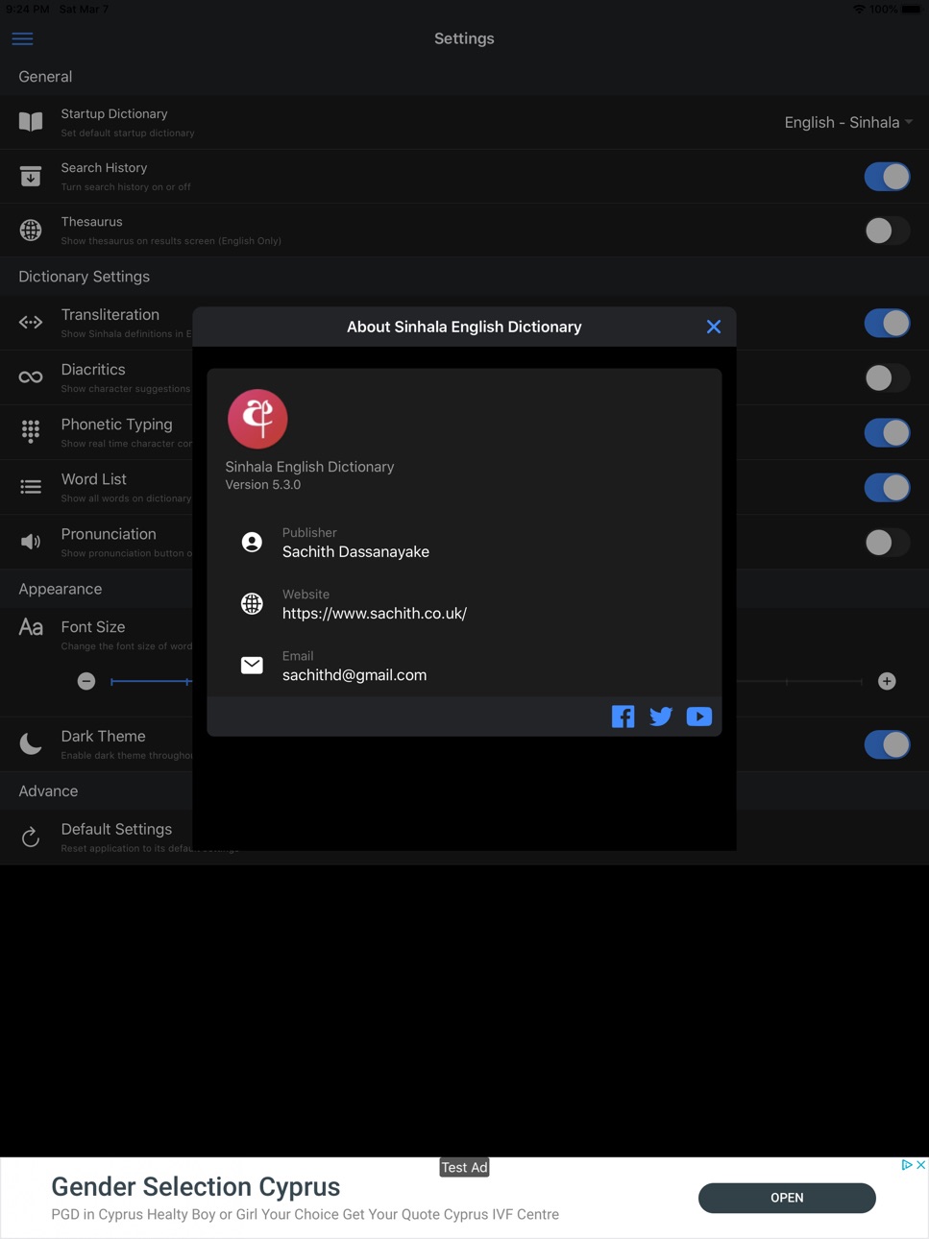Open the Gender Selection Cyprus ad headline
Screen dimensions: 929x1239
coord(196,1186)
